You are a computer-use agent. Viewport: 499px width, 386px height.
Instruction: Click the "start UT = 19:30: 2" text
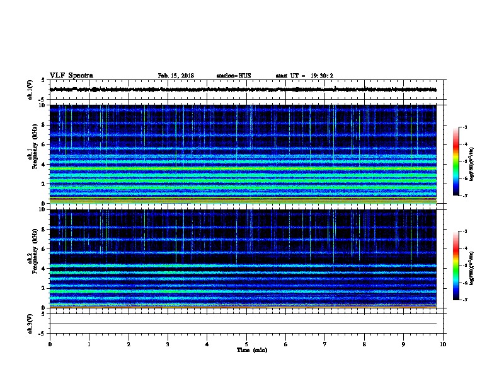point(304,76)
